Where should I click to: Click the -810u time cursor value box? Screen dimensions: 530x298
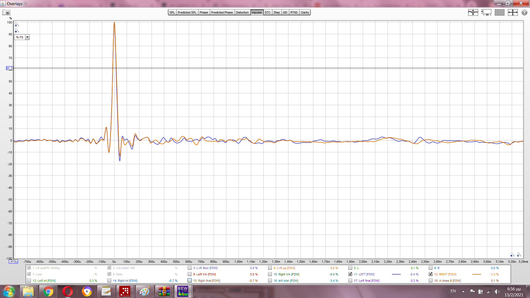13,262
